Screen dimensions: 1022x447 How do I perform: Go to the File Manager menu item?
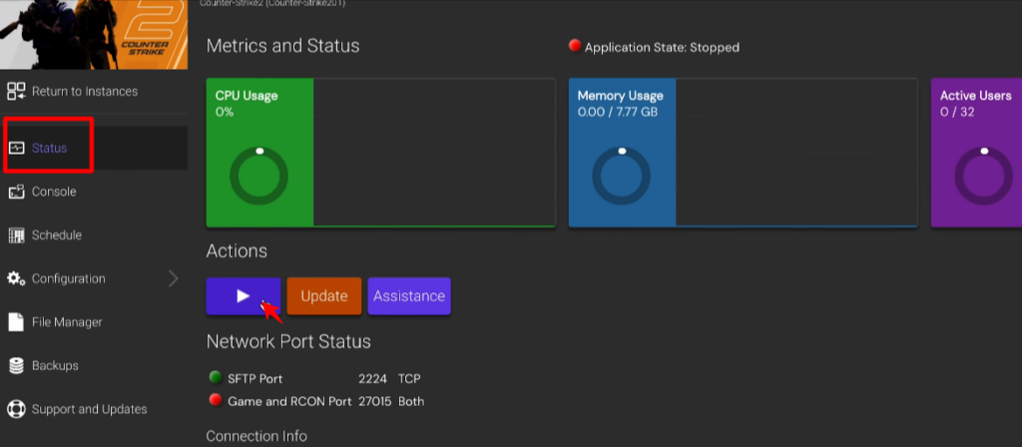click(67, 322)
